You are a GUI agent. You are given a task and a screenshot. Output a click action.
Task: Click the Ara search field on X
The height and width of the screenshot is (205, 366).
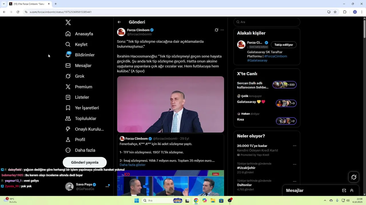click(x=267, y=22)
